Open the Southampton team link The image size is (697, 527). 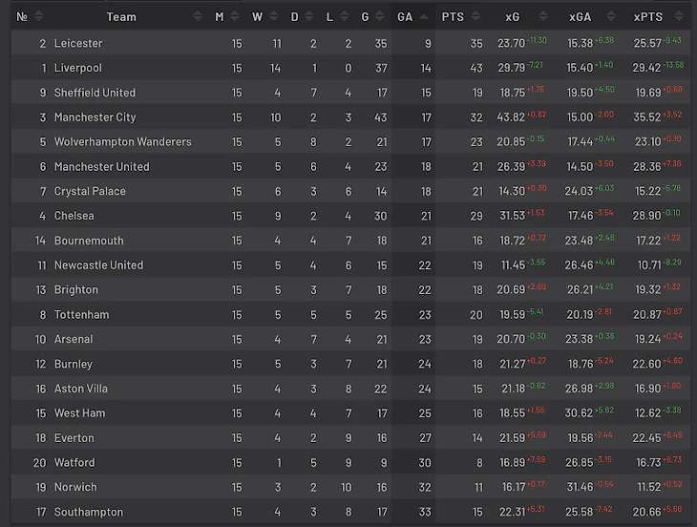tap(89, 513)
